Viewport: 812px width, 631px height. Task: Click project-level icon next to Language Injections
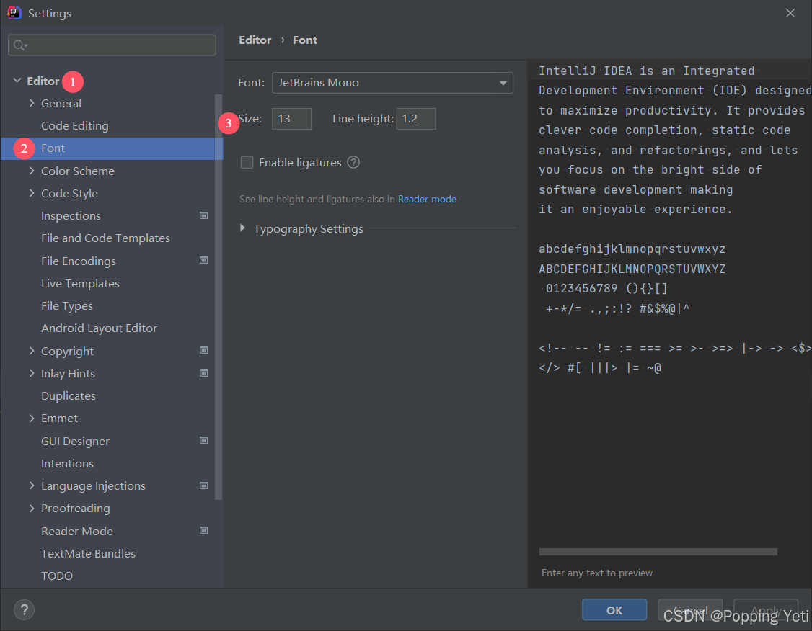click(x=203, y=485)
